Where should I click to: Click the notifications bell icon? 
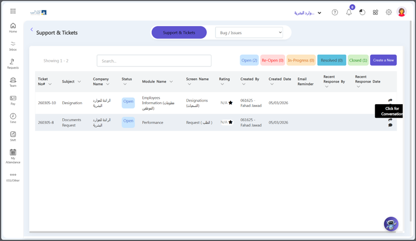click(349, 12)
